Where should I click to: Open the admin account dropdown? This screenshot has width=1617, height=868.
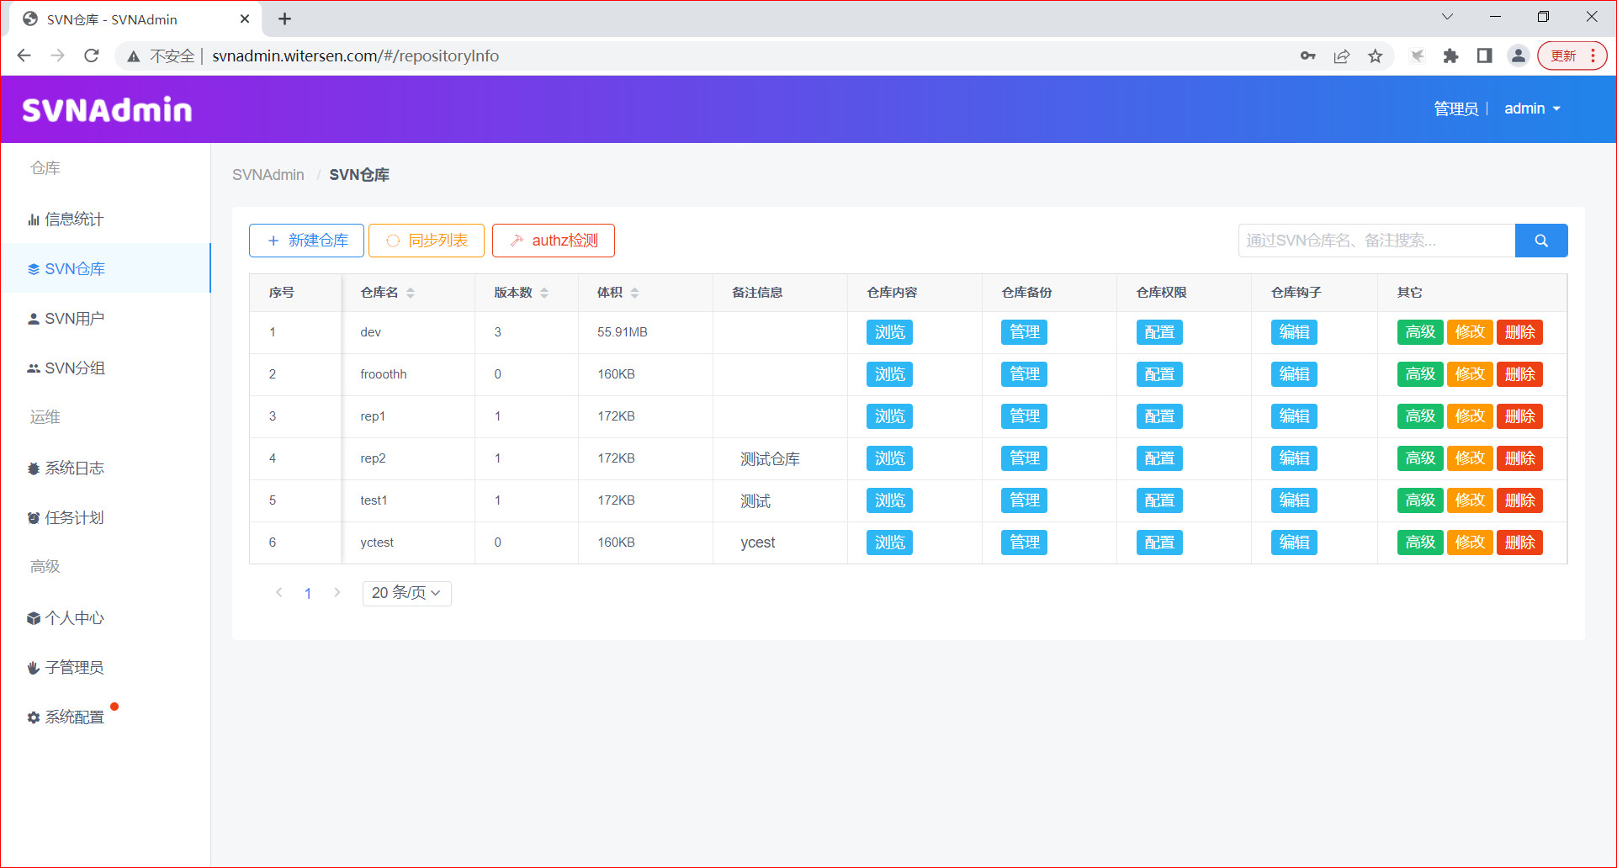point(1531,108)
